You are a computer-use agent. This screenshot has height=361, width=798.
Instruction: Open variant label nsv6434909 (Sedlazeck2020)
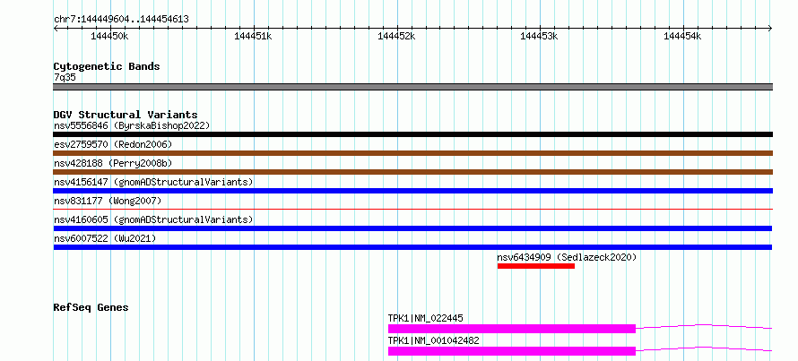pyautogui.click(x=567, y=257)
